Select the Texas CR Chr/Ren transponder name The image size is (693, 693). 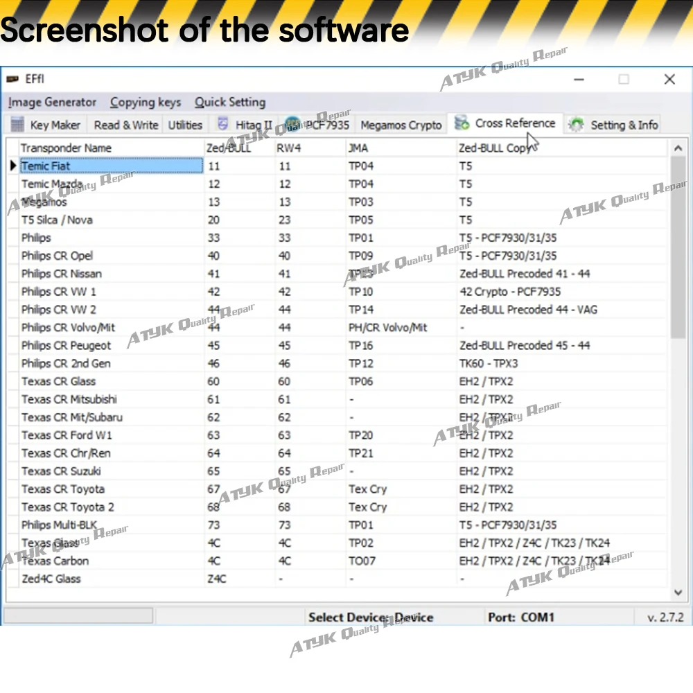66,453
